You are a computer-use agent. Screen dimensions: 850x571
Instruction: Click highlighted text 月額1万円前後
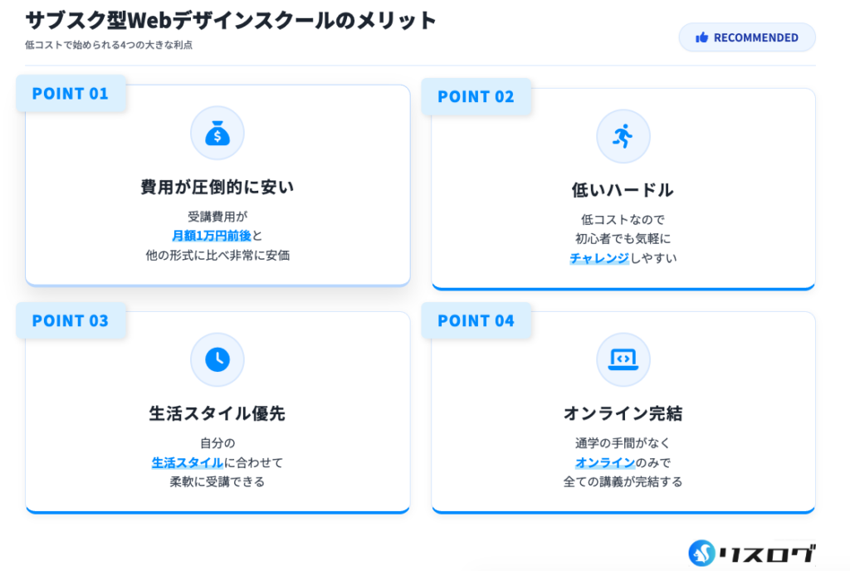coord(211,236)
